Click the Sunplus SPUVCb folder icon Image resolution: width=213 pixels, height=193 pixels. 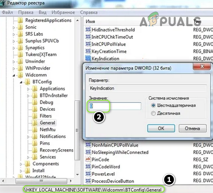pos(20,41)
